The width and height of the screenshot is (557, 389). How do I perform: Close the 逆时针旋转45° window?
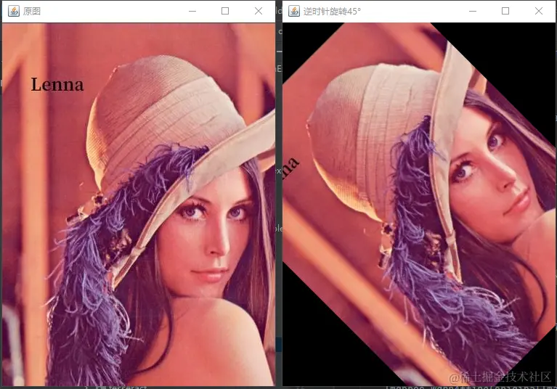coord(539,11)
